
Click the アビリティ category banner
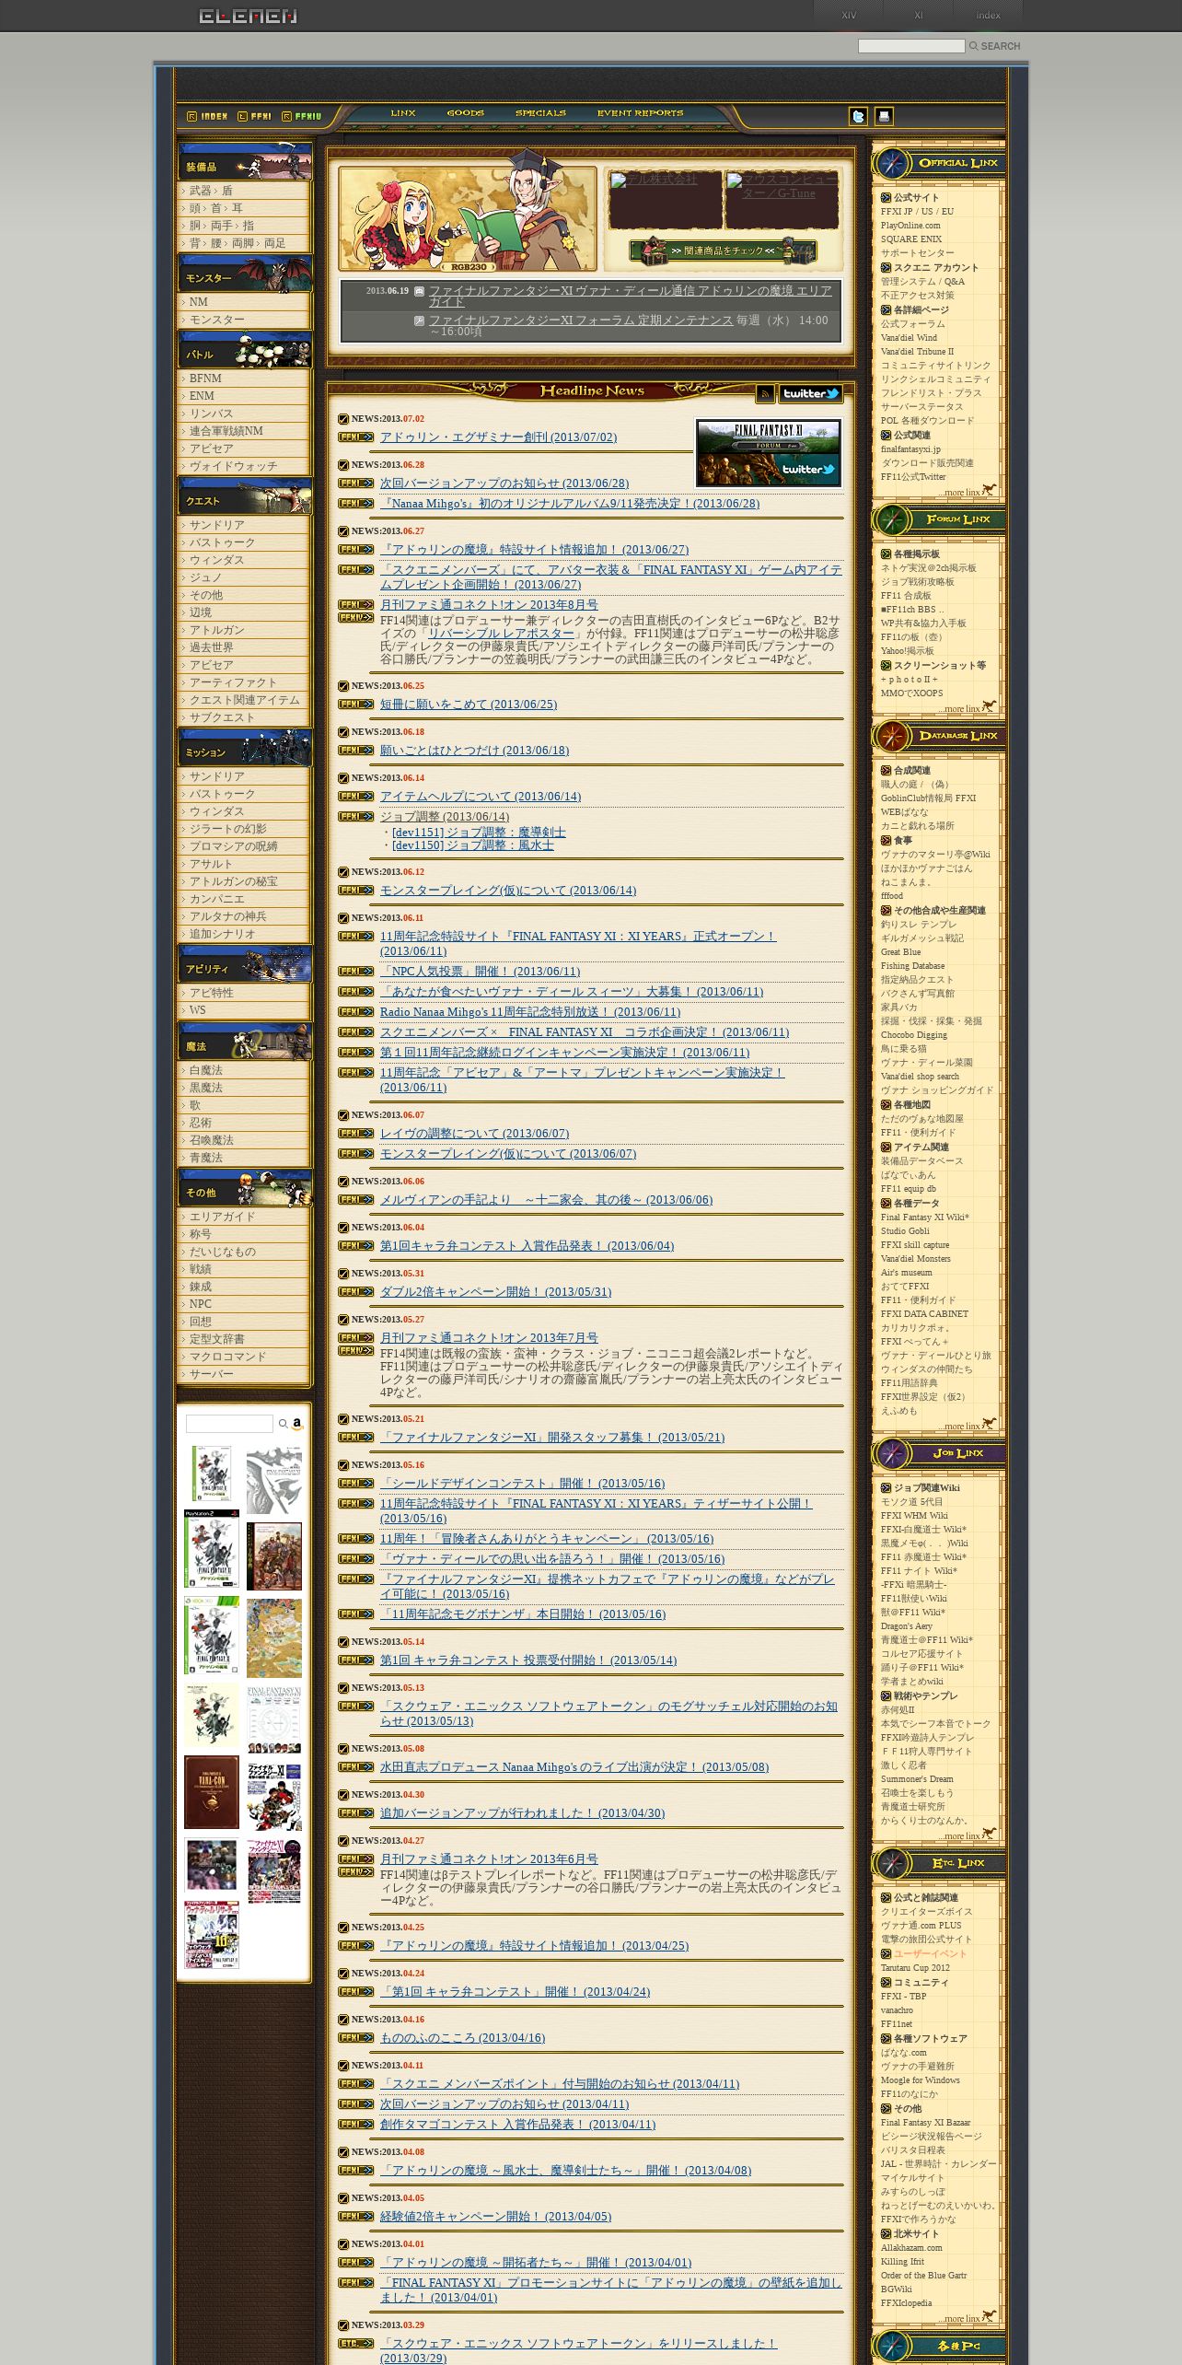coord(245,964)
